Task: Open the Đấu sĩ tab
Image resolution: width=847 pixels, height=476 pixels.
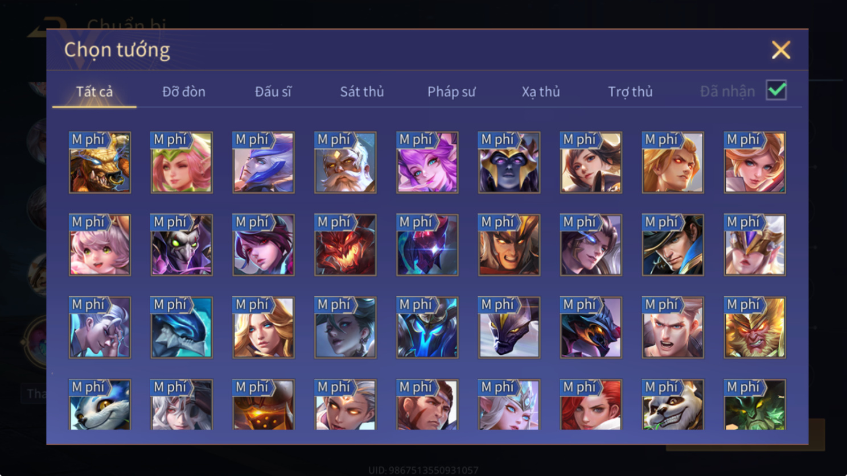Action: click(x=273, y=92)
